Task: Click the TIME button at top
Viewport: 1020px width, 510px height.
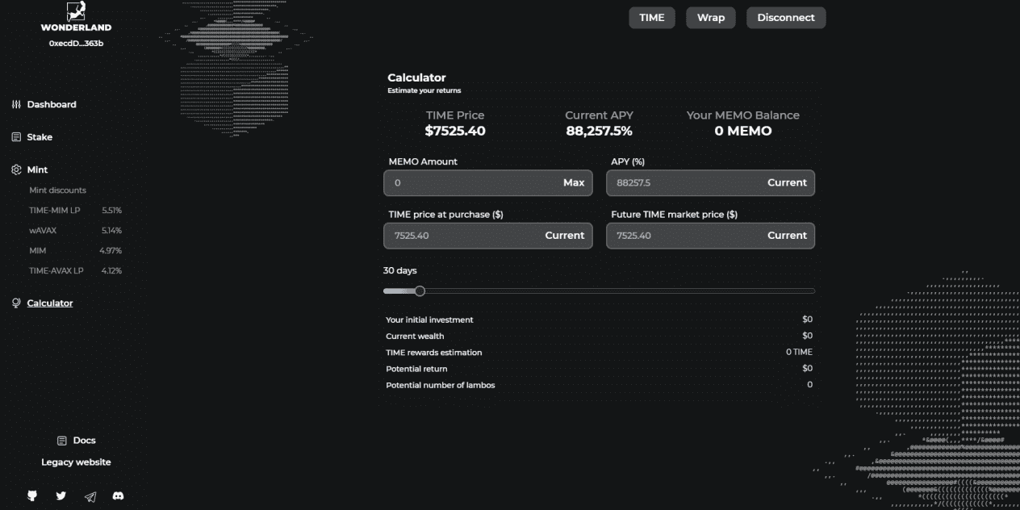Action: point(652,18)
